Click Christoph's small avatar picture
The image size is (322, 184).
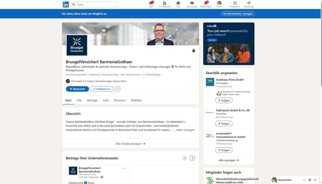tap(68, 81)
